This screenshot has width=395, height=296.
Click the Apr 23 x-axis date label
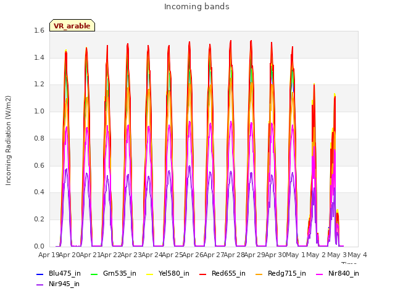tap(131, 255)
